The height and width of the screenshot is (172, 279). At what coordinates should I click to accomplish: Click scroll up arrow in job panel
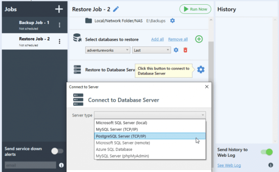pyautogui.click(x=211, y=20)
